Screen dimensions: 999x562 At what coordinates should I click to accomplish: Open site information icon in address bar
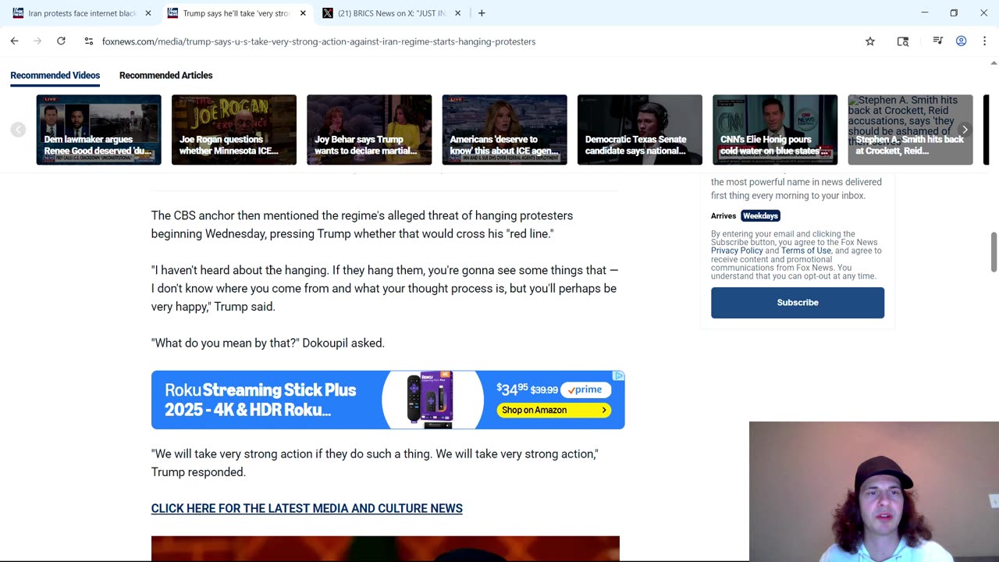(x=89, y=41)
